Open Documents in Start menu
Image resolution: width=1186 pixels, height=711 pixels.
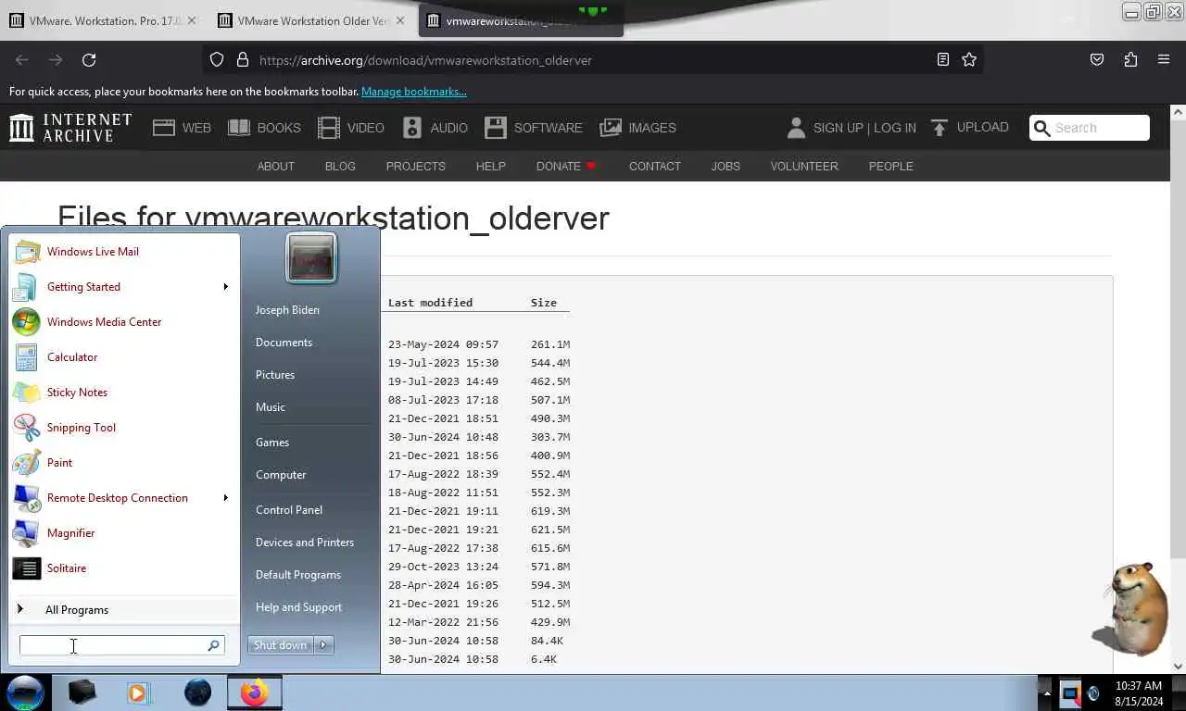pos(284,343)
